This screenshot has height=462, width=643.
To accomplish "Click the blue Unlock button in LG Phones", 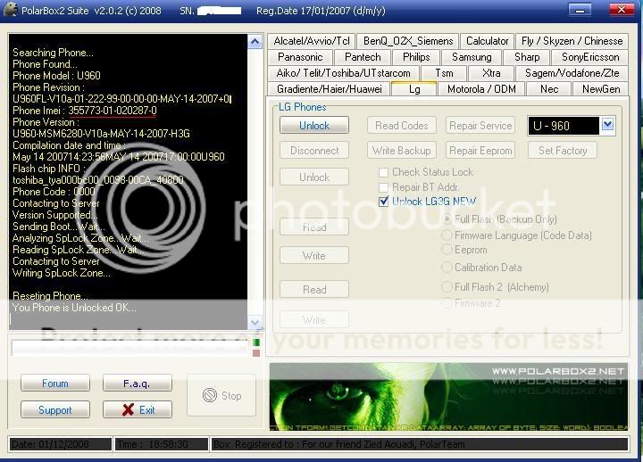I will tap(314, 126).
